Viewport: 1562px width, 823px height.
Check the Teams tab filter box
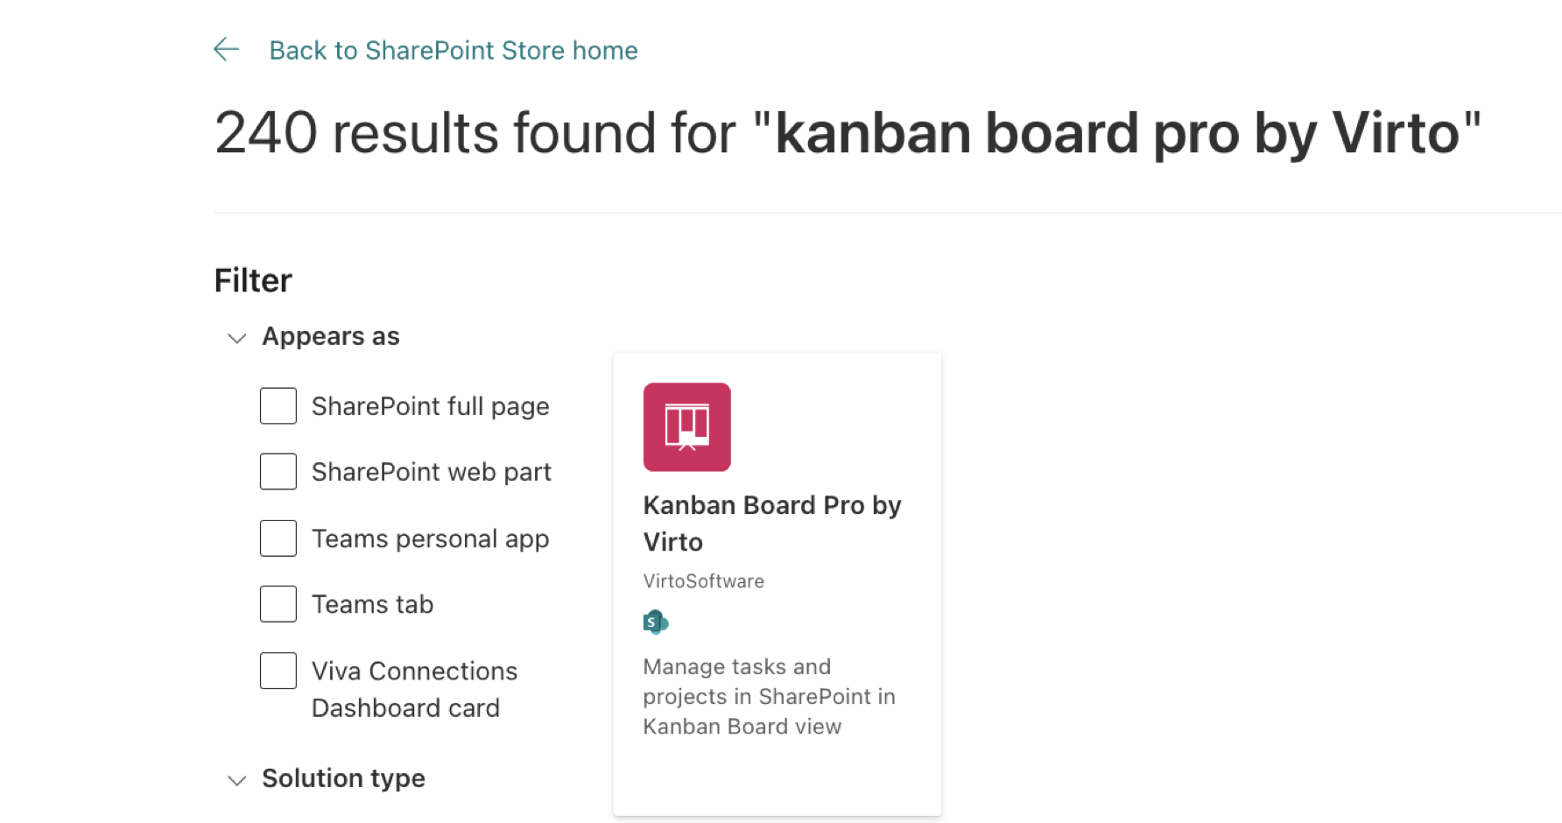pos(278,603)
